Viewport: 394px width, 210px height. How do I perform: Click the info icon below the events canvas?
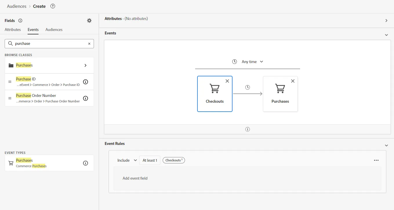click(248, 129)
